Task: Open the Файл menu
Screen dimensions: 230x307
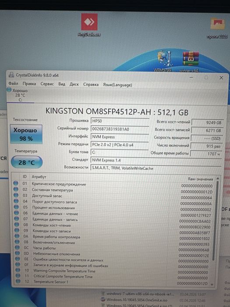Action: point(13,83)
